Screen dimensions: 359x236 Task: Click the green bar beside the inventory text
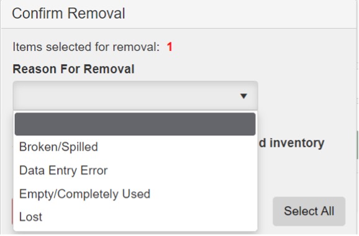click(357, 145)
